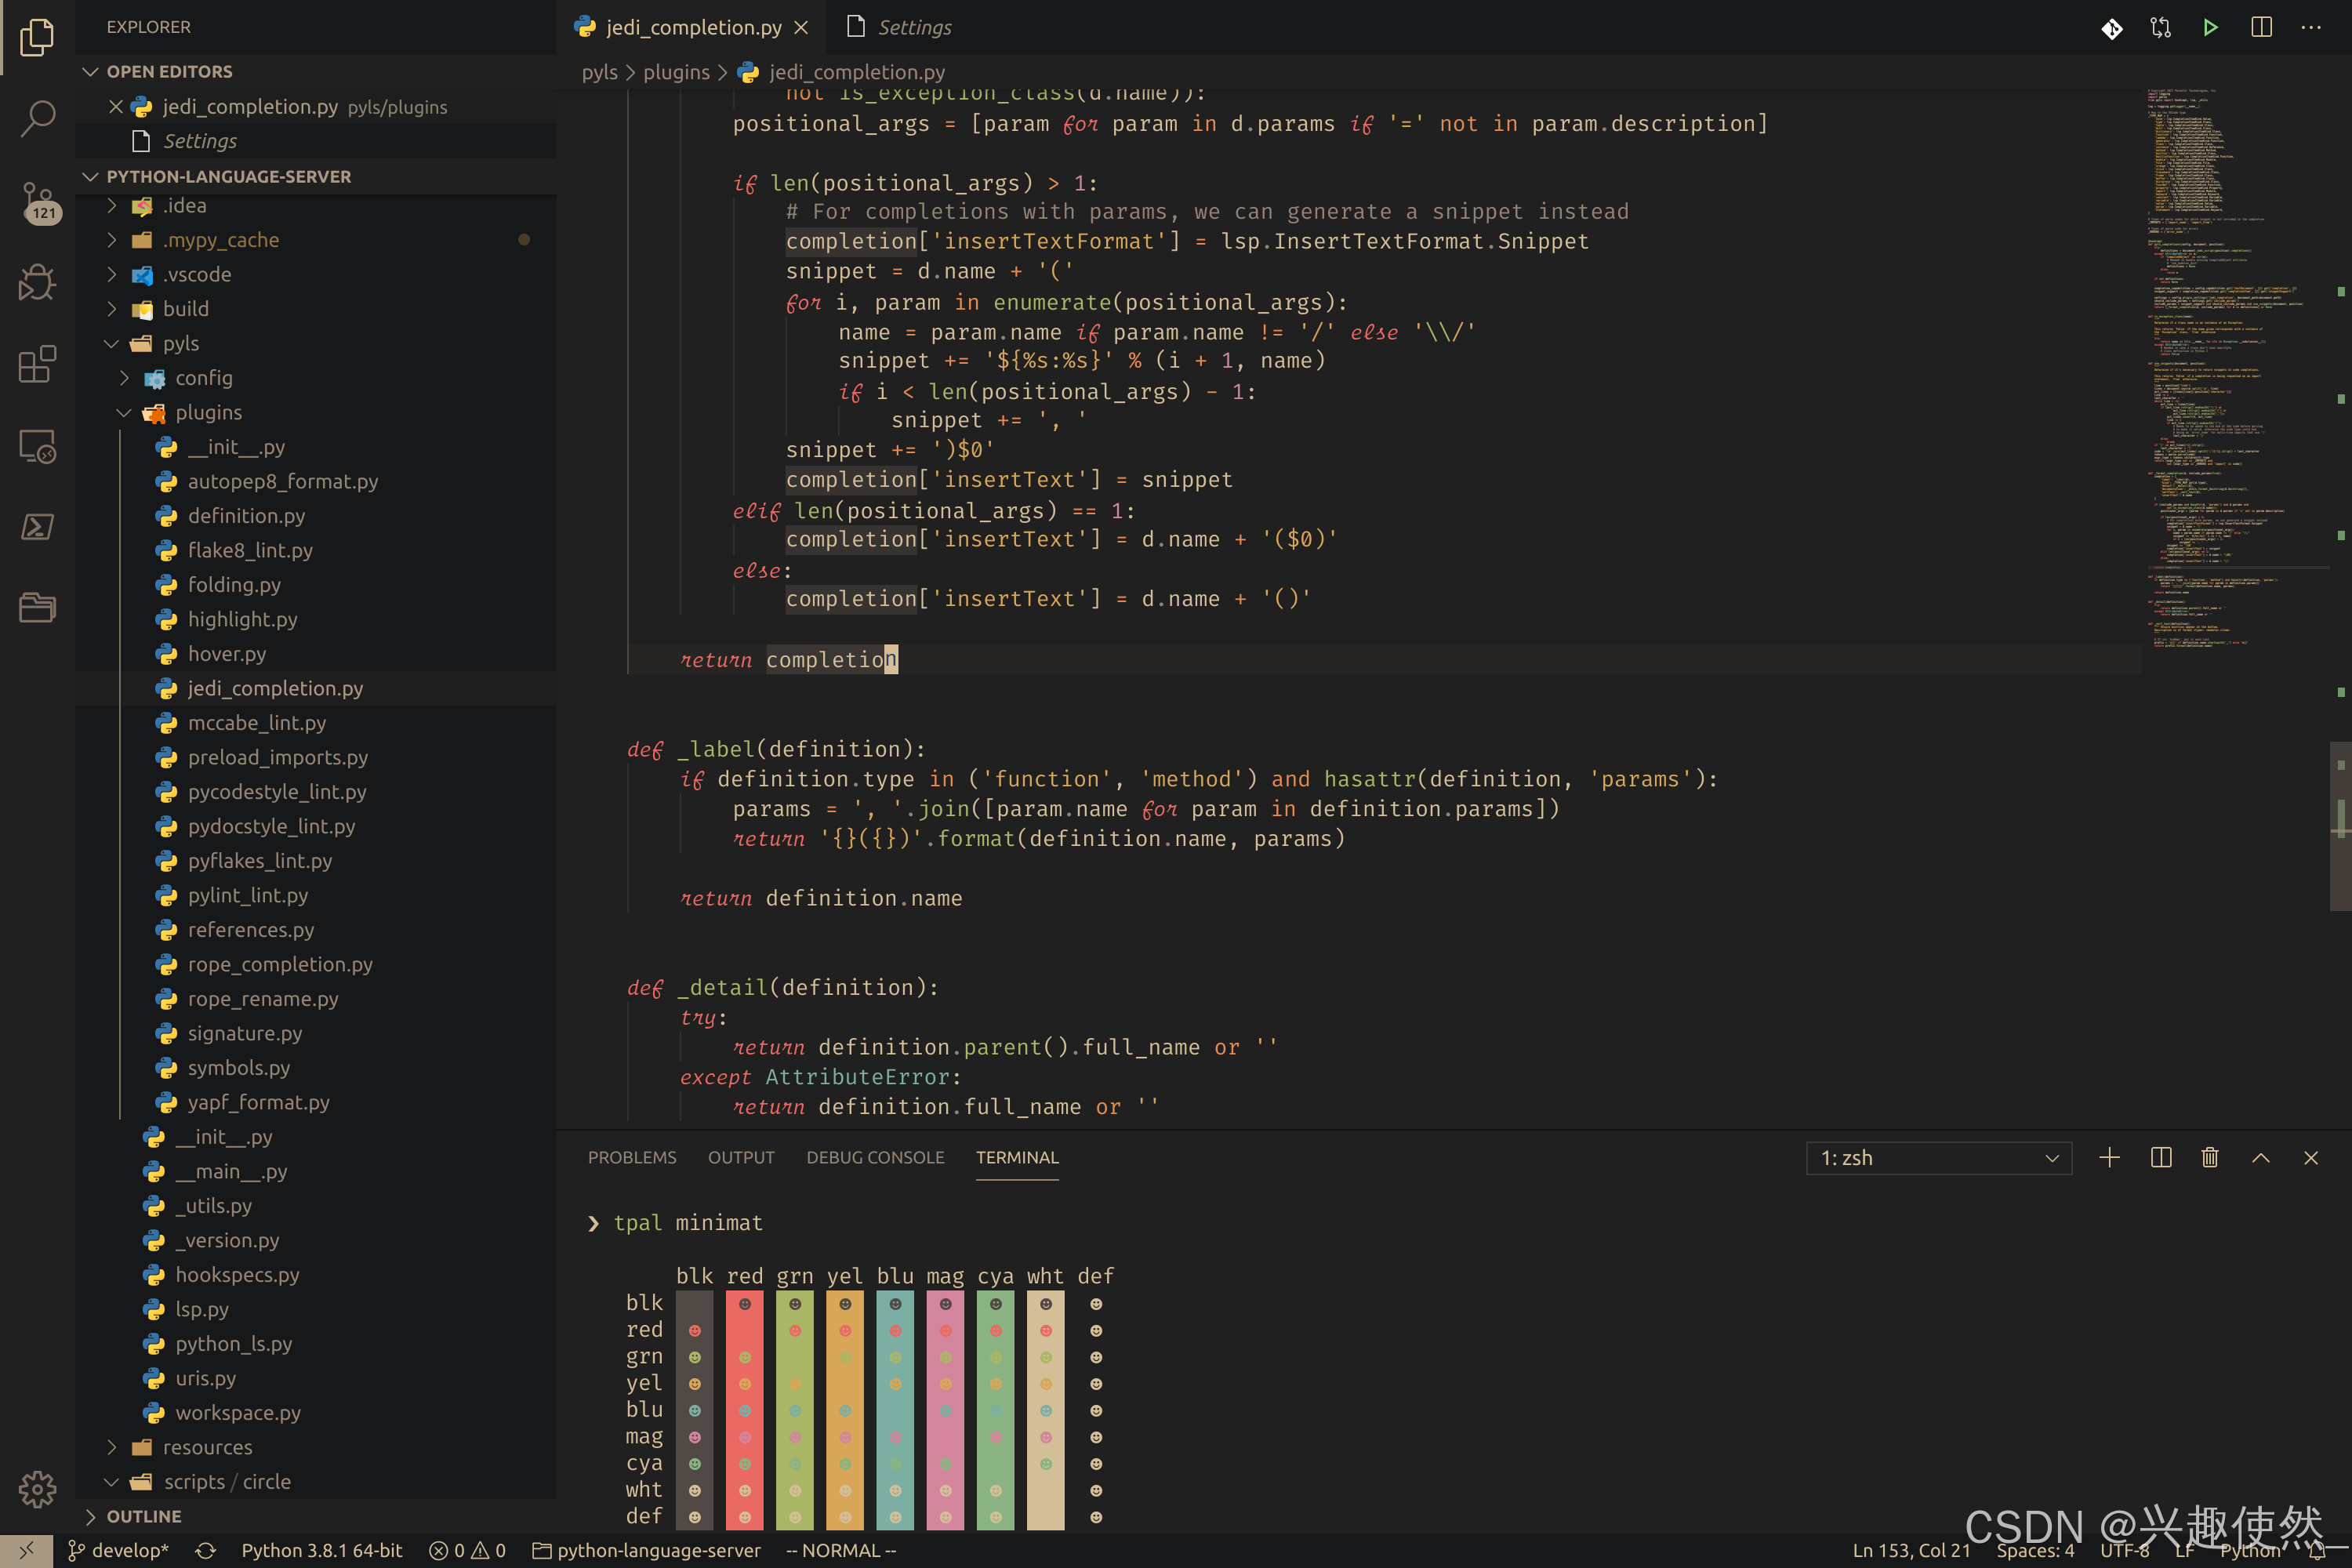This screenshot has width=2352, height=1568.
Task: Open the terminal-style activity bar icon
Action: [37, 527]
